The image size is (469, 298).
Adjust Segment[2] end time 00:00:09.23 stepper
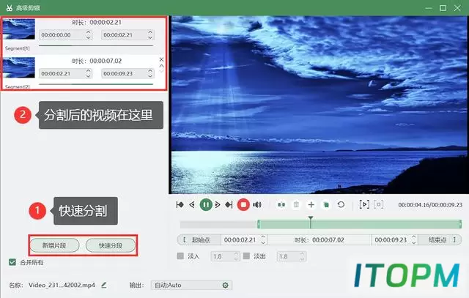pos(150,73)
